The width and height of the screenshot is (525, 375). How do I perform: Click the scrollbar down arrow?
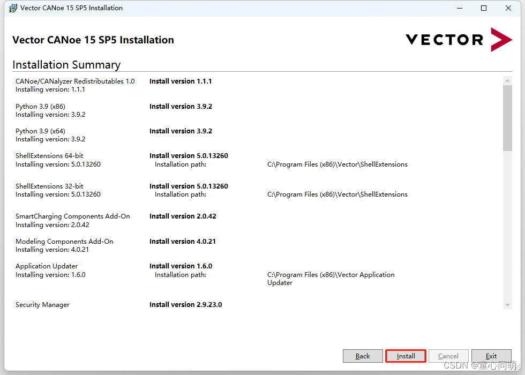click(508, 304)
